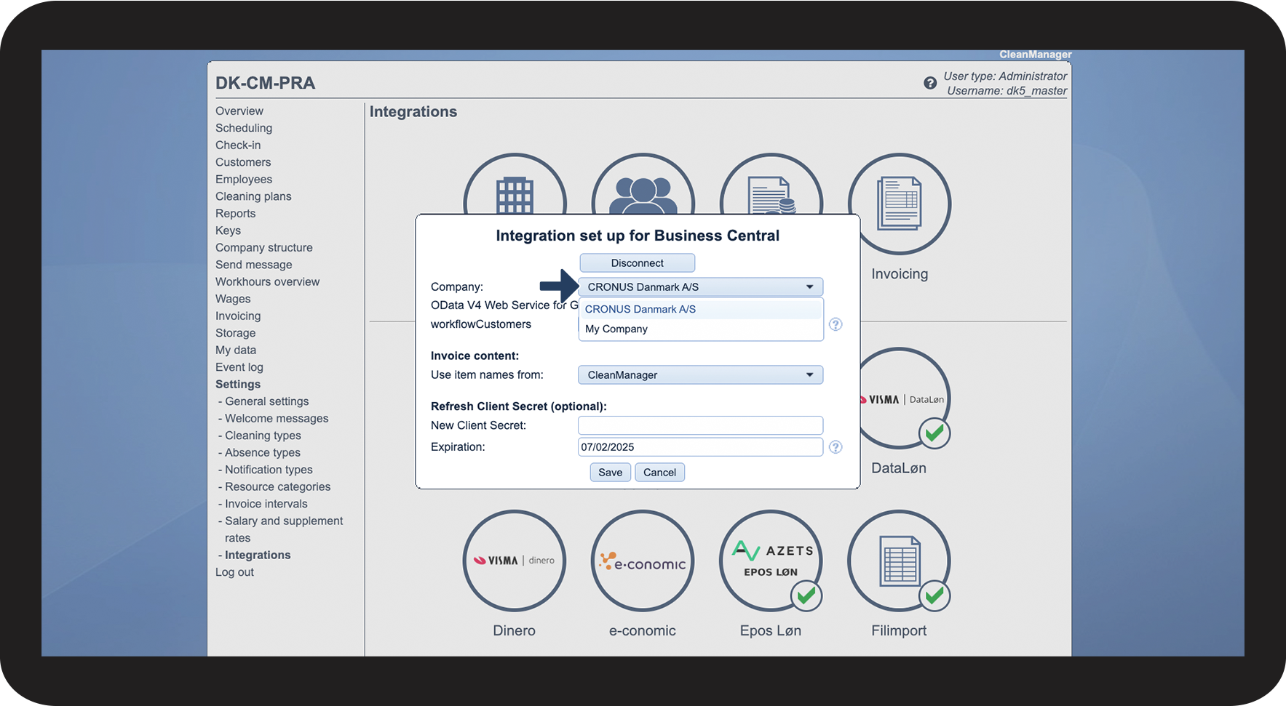1286x706 pixels.
Task: Click the Invoicing integration document icon
Action: (899, 204)
